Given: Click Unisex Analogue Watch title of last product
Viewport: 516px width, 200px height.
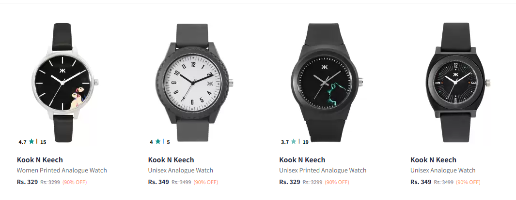Looking at the screenshot, I should [443, 171].
